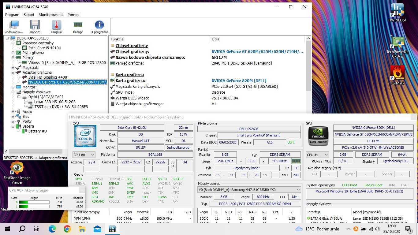Click the Pamięć memory module toolbar icon
Viewport: 418px width, 235px height.
pos(78,27)
